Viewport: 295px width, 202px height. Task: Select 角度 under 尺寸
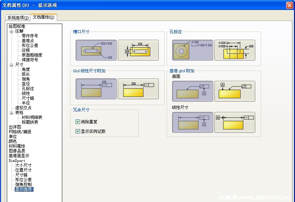tap(26, 70)
